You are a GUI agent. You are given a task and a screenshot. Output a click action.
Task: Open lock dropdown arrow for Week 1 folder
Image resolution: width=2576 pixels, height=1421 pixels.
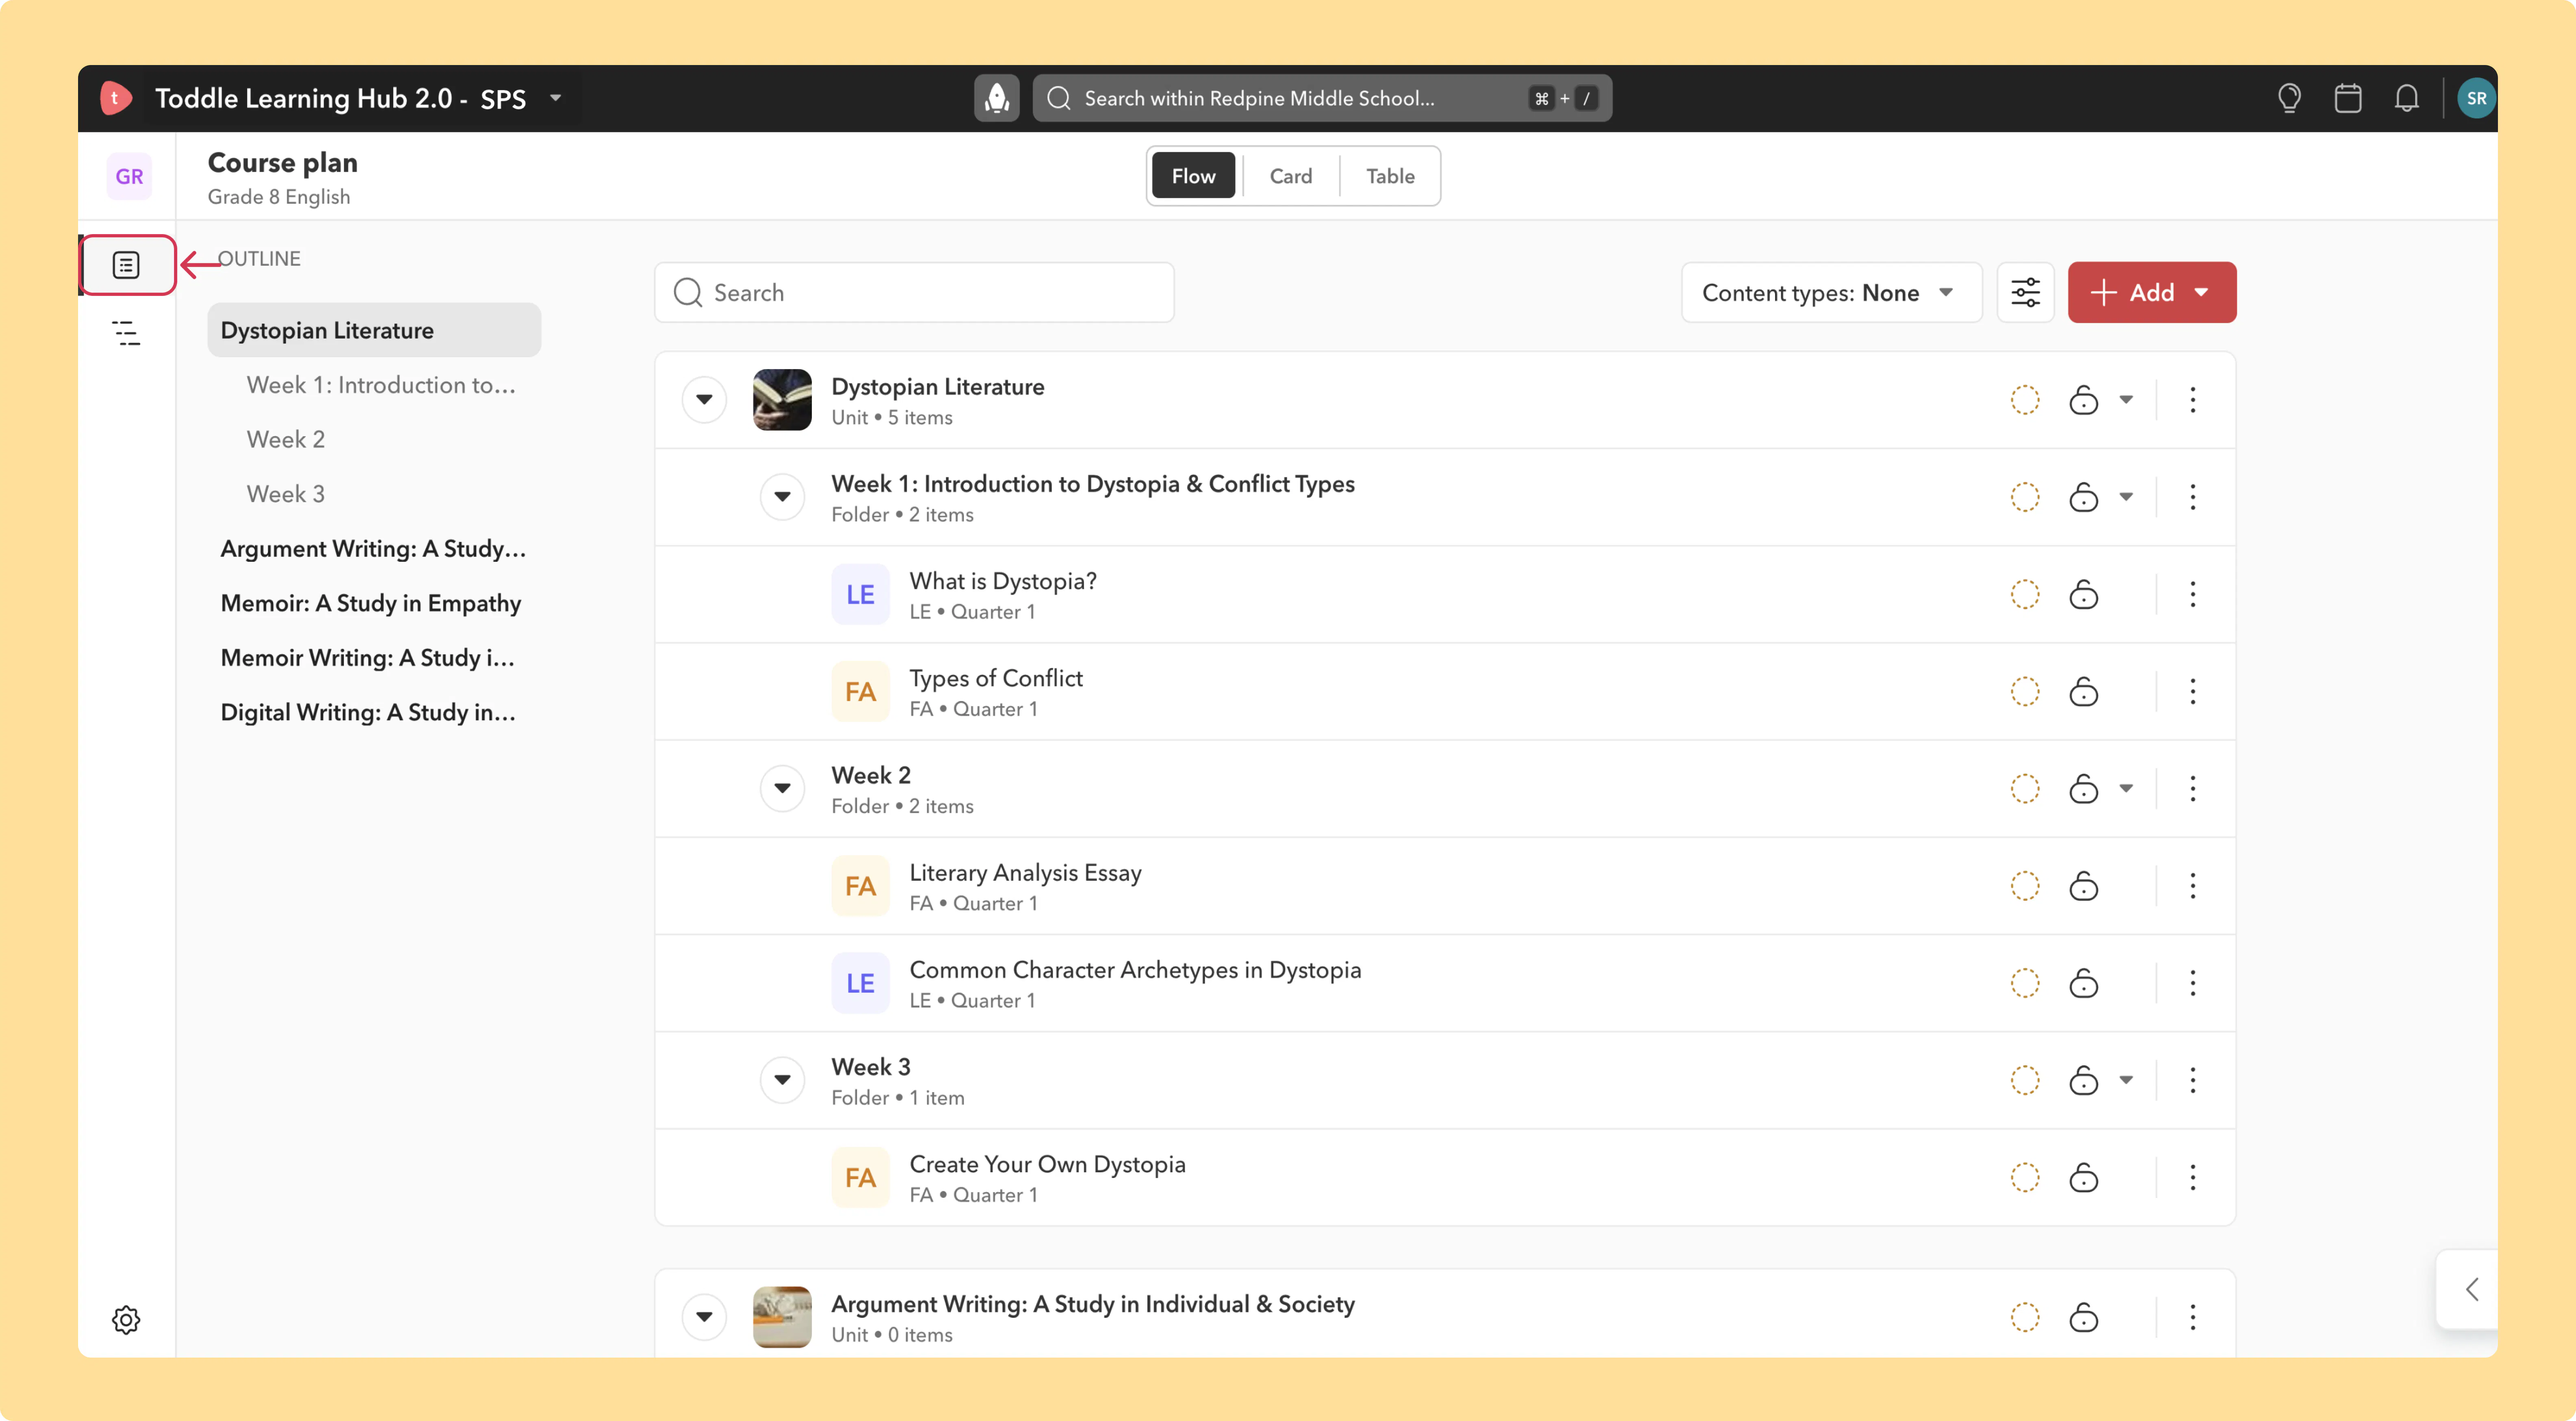pos(2126,497)
